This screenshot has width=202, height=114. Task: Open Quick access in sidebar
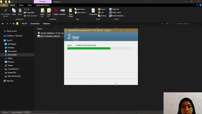(12, 31)
